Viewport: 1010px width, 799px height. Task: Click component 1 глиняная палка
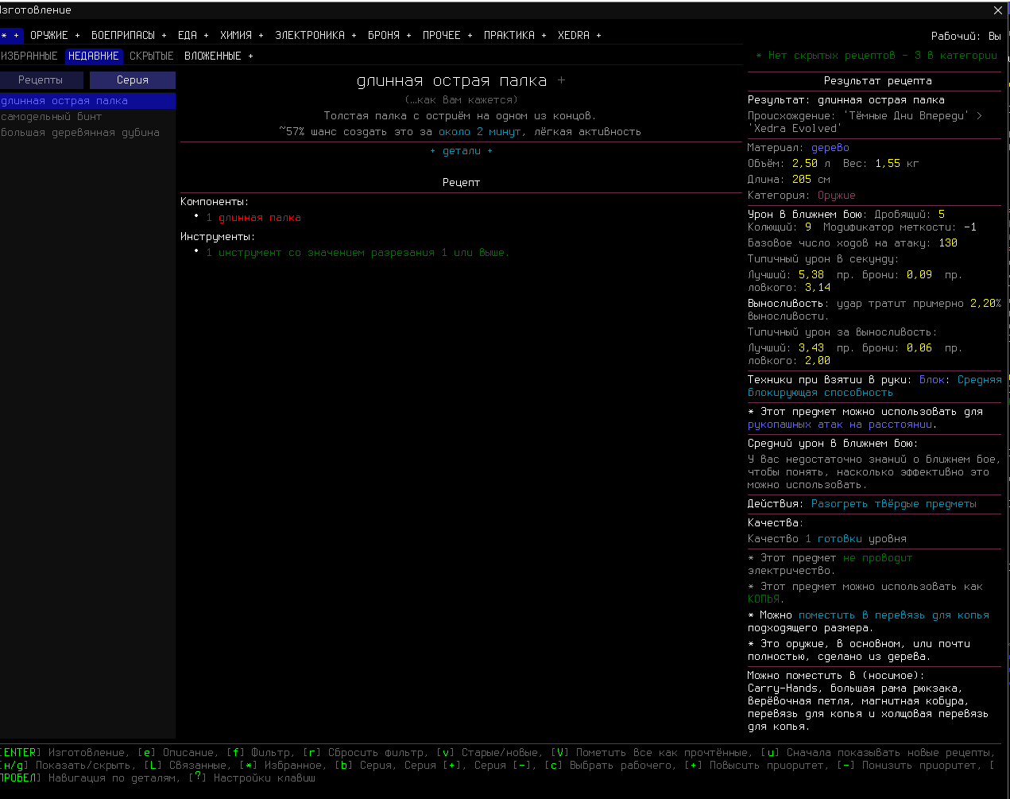253,218
